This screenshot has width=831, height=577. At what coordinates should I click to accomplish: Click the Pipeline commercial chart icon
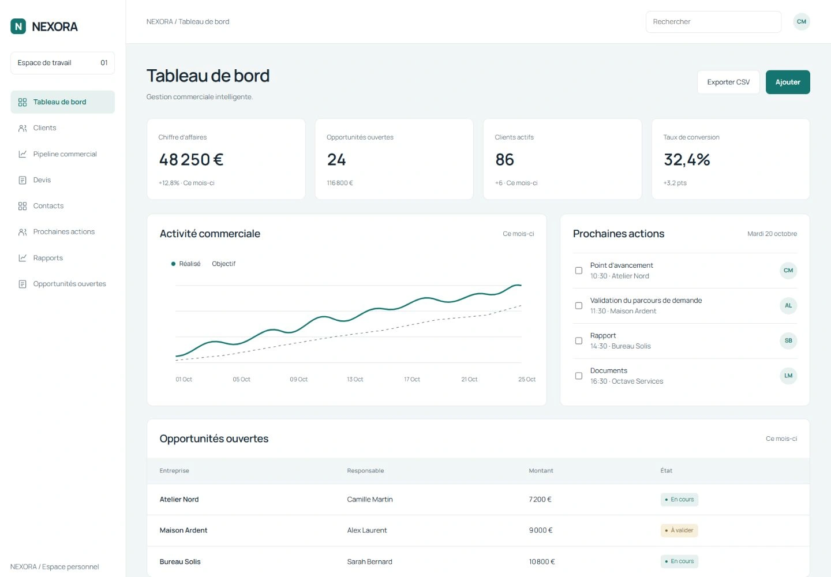[x=23, y=154]
